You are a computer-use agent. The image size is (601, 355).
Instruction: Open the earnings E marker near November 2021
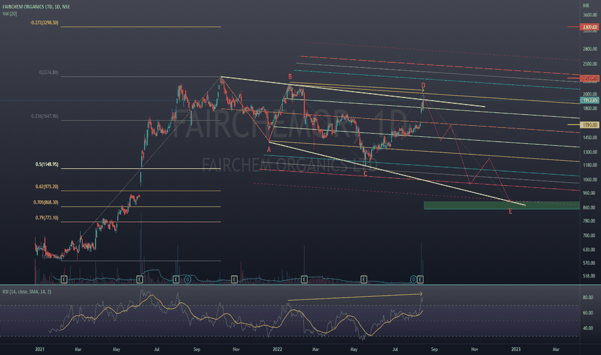234,279
